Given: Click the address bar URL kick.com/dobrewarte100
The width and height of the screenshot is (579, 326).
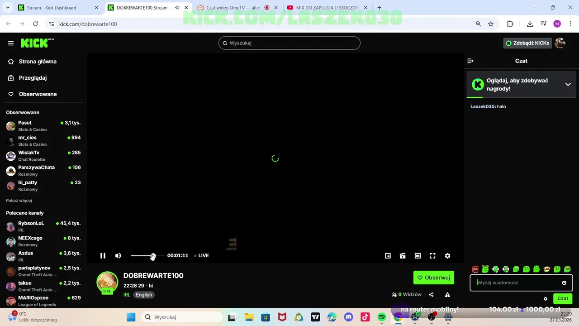Looking at the screenshot, I should coord(88,24).
